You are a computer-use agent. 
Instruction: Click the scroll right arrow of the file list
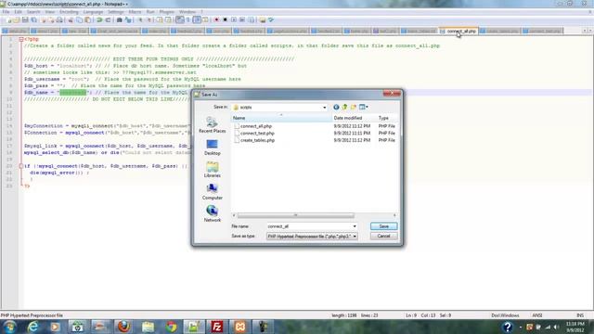coord(394,215)
